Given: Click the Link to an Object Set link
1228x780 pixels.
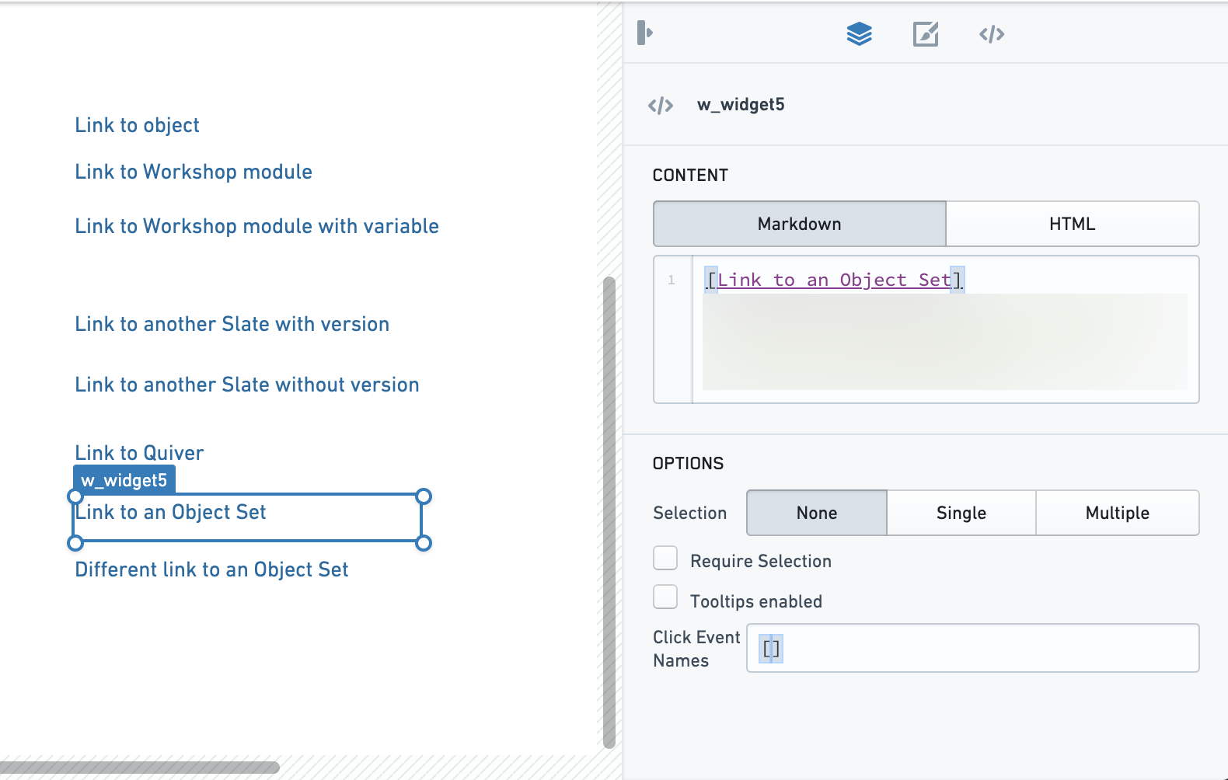Looking at the screenshot, I should coord(171,512).
